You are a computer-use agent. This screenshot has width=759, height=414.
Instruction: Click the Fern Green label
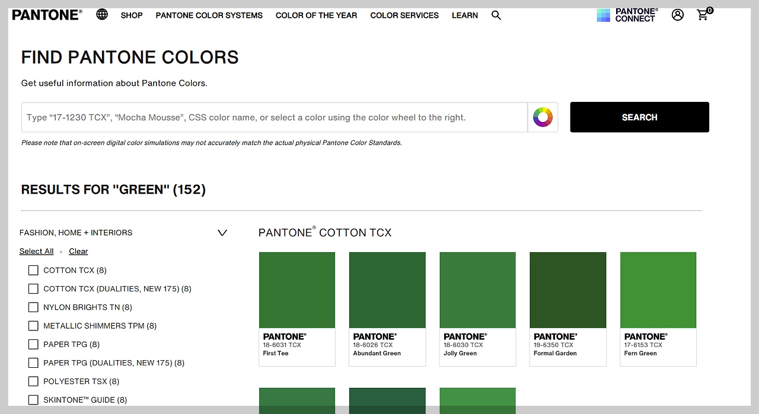coord(640,353)
